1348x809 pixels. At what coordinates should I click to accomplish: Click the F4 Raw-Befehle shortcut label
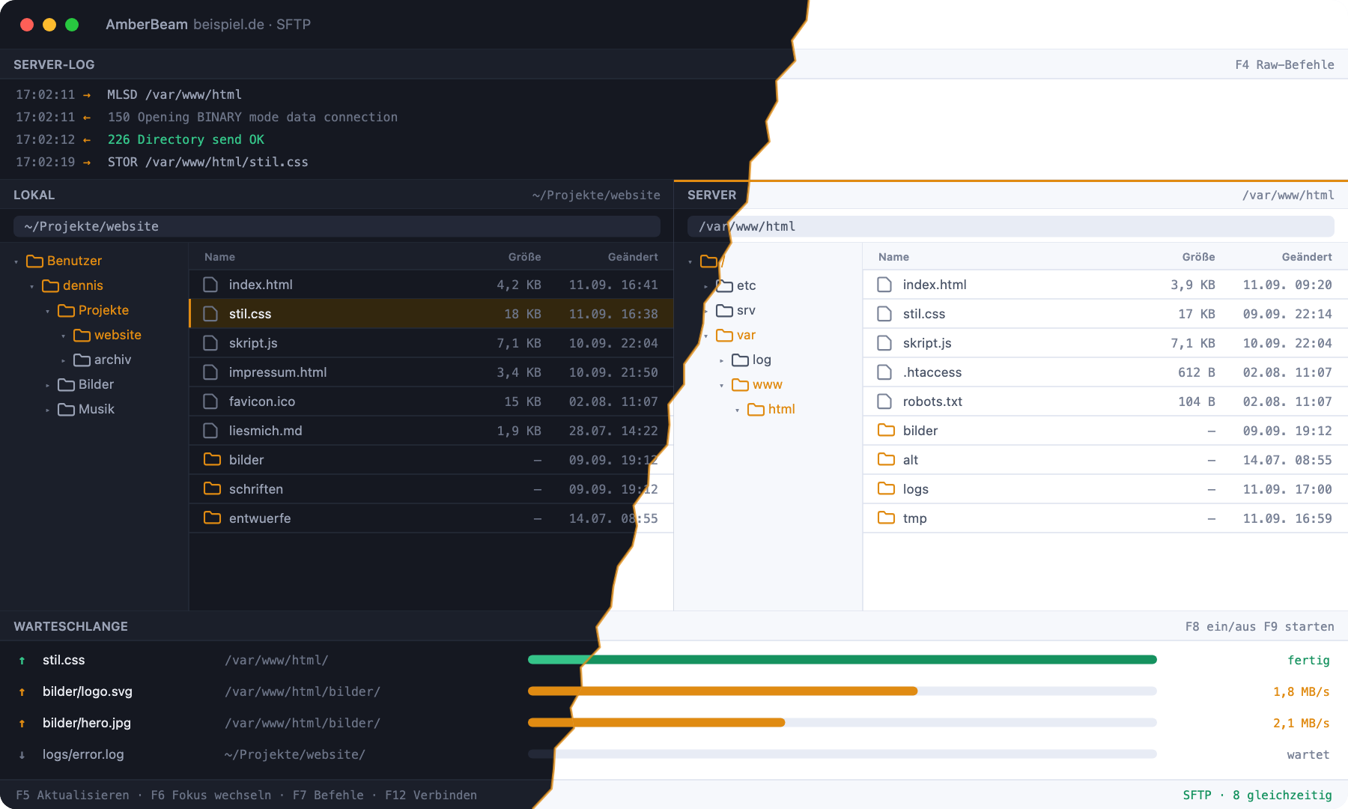(1284, 64)
